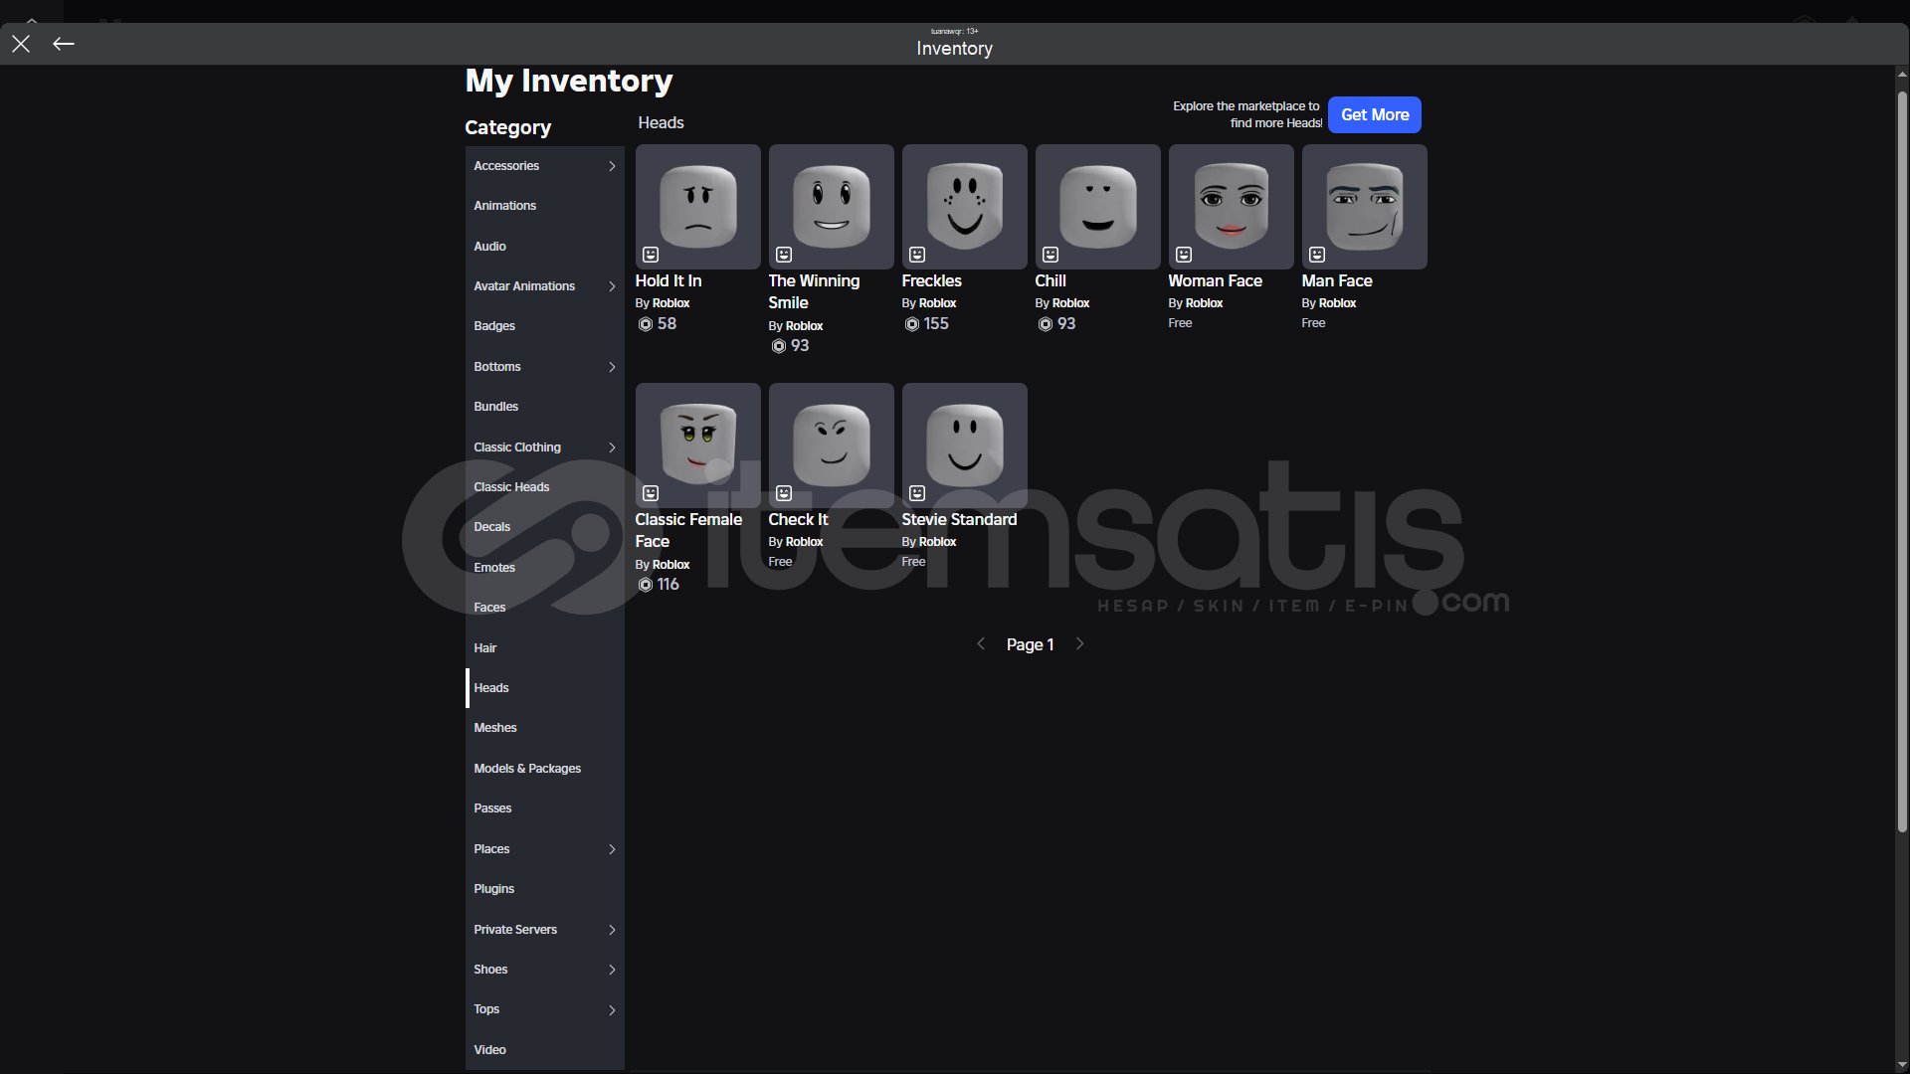Click the head badge icon on Woman Face
Screen dimensions: 1910x1074
(x=1184, y=255)
